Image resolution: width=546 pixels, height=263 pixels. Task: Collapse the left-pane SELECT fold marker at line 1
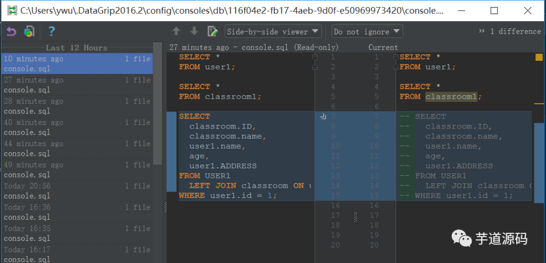coord(315,57)
